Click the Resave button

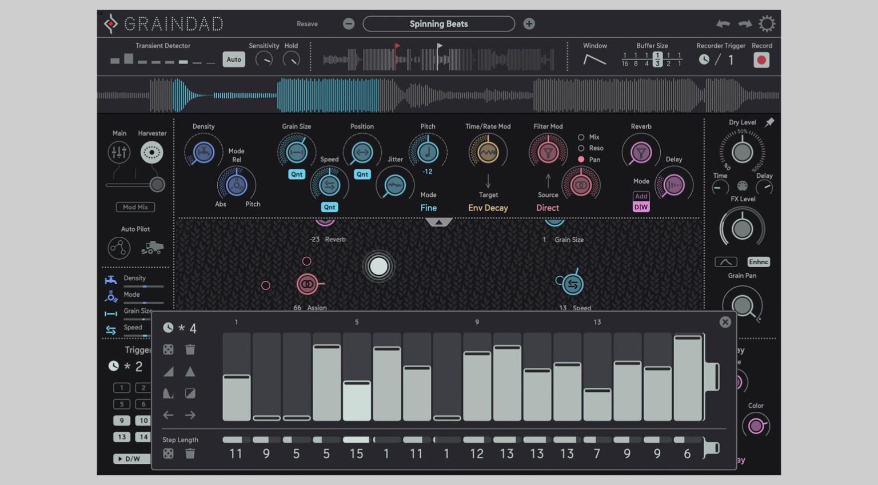coord(307,24)
